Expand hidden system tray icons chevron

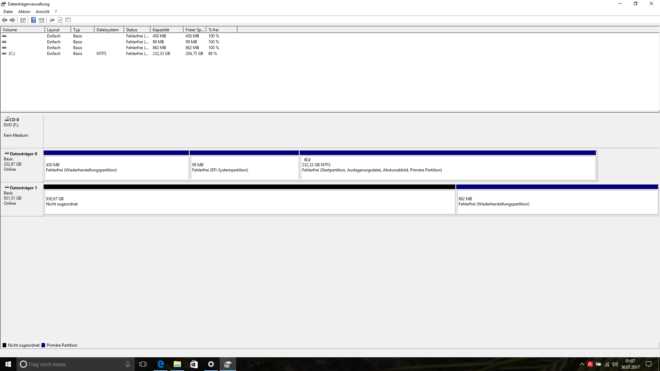pos(582,364)
